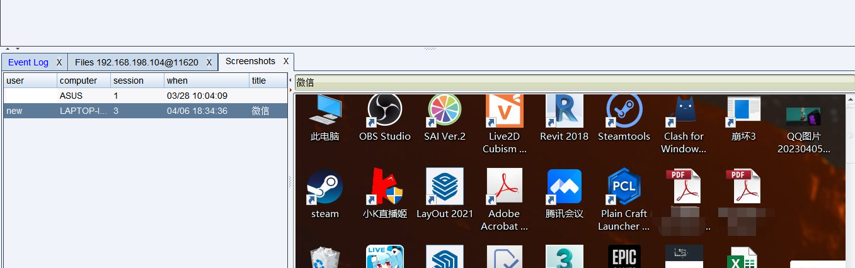This screenshot has width=855, height=268.
Task: Select the first PDF file icon
Action: tap(684, 186)
